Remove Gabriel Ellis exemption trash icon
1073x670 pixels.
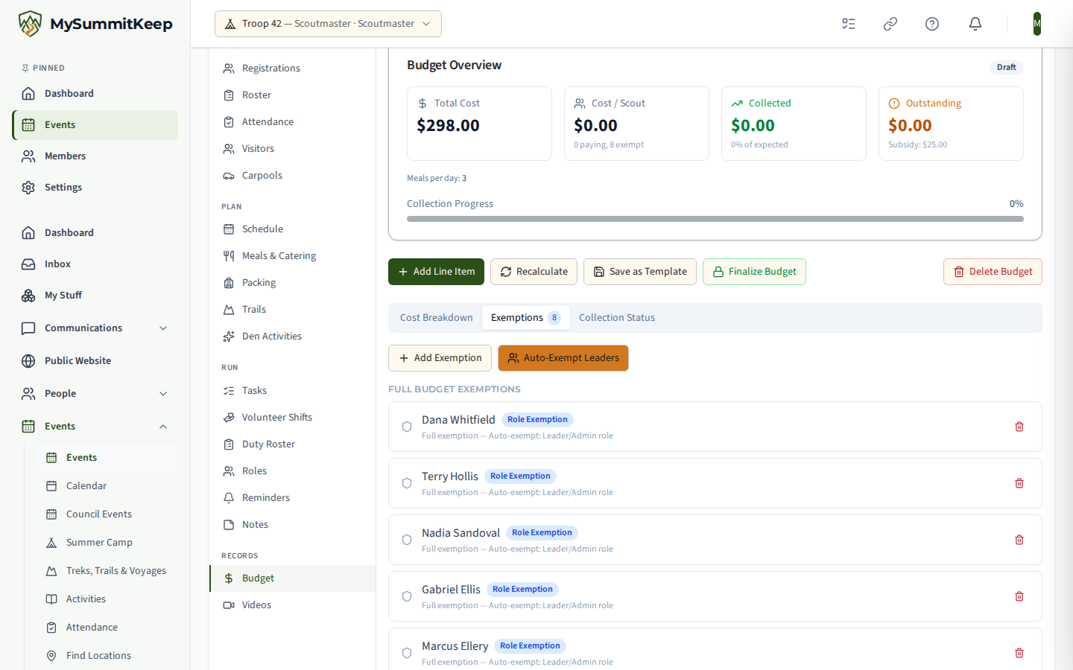[x=1019, y=596]
